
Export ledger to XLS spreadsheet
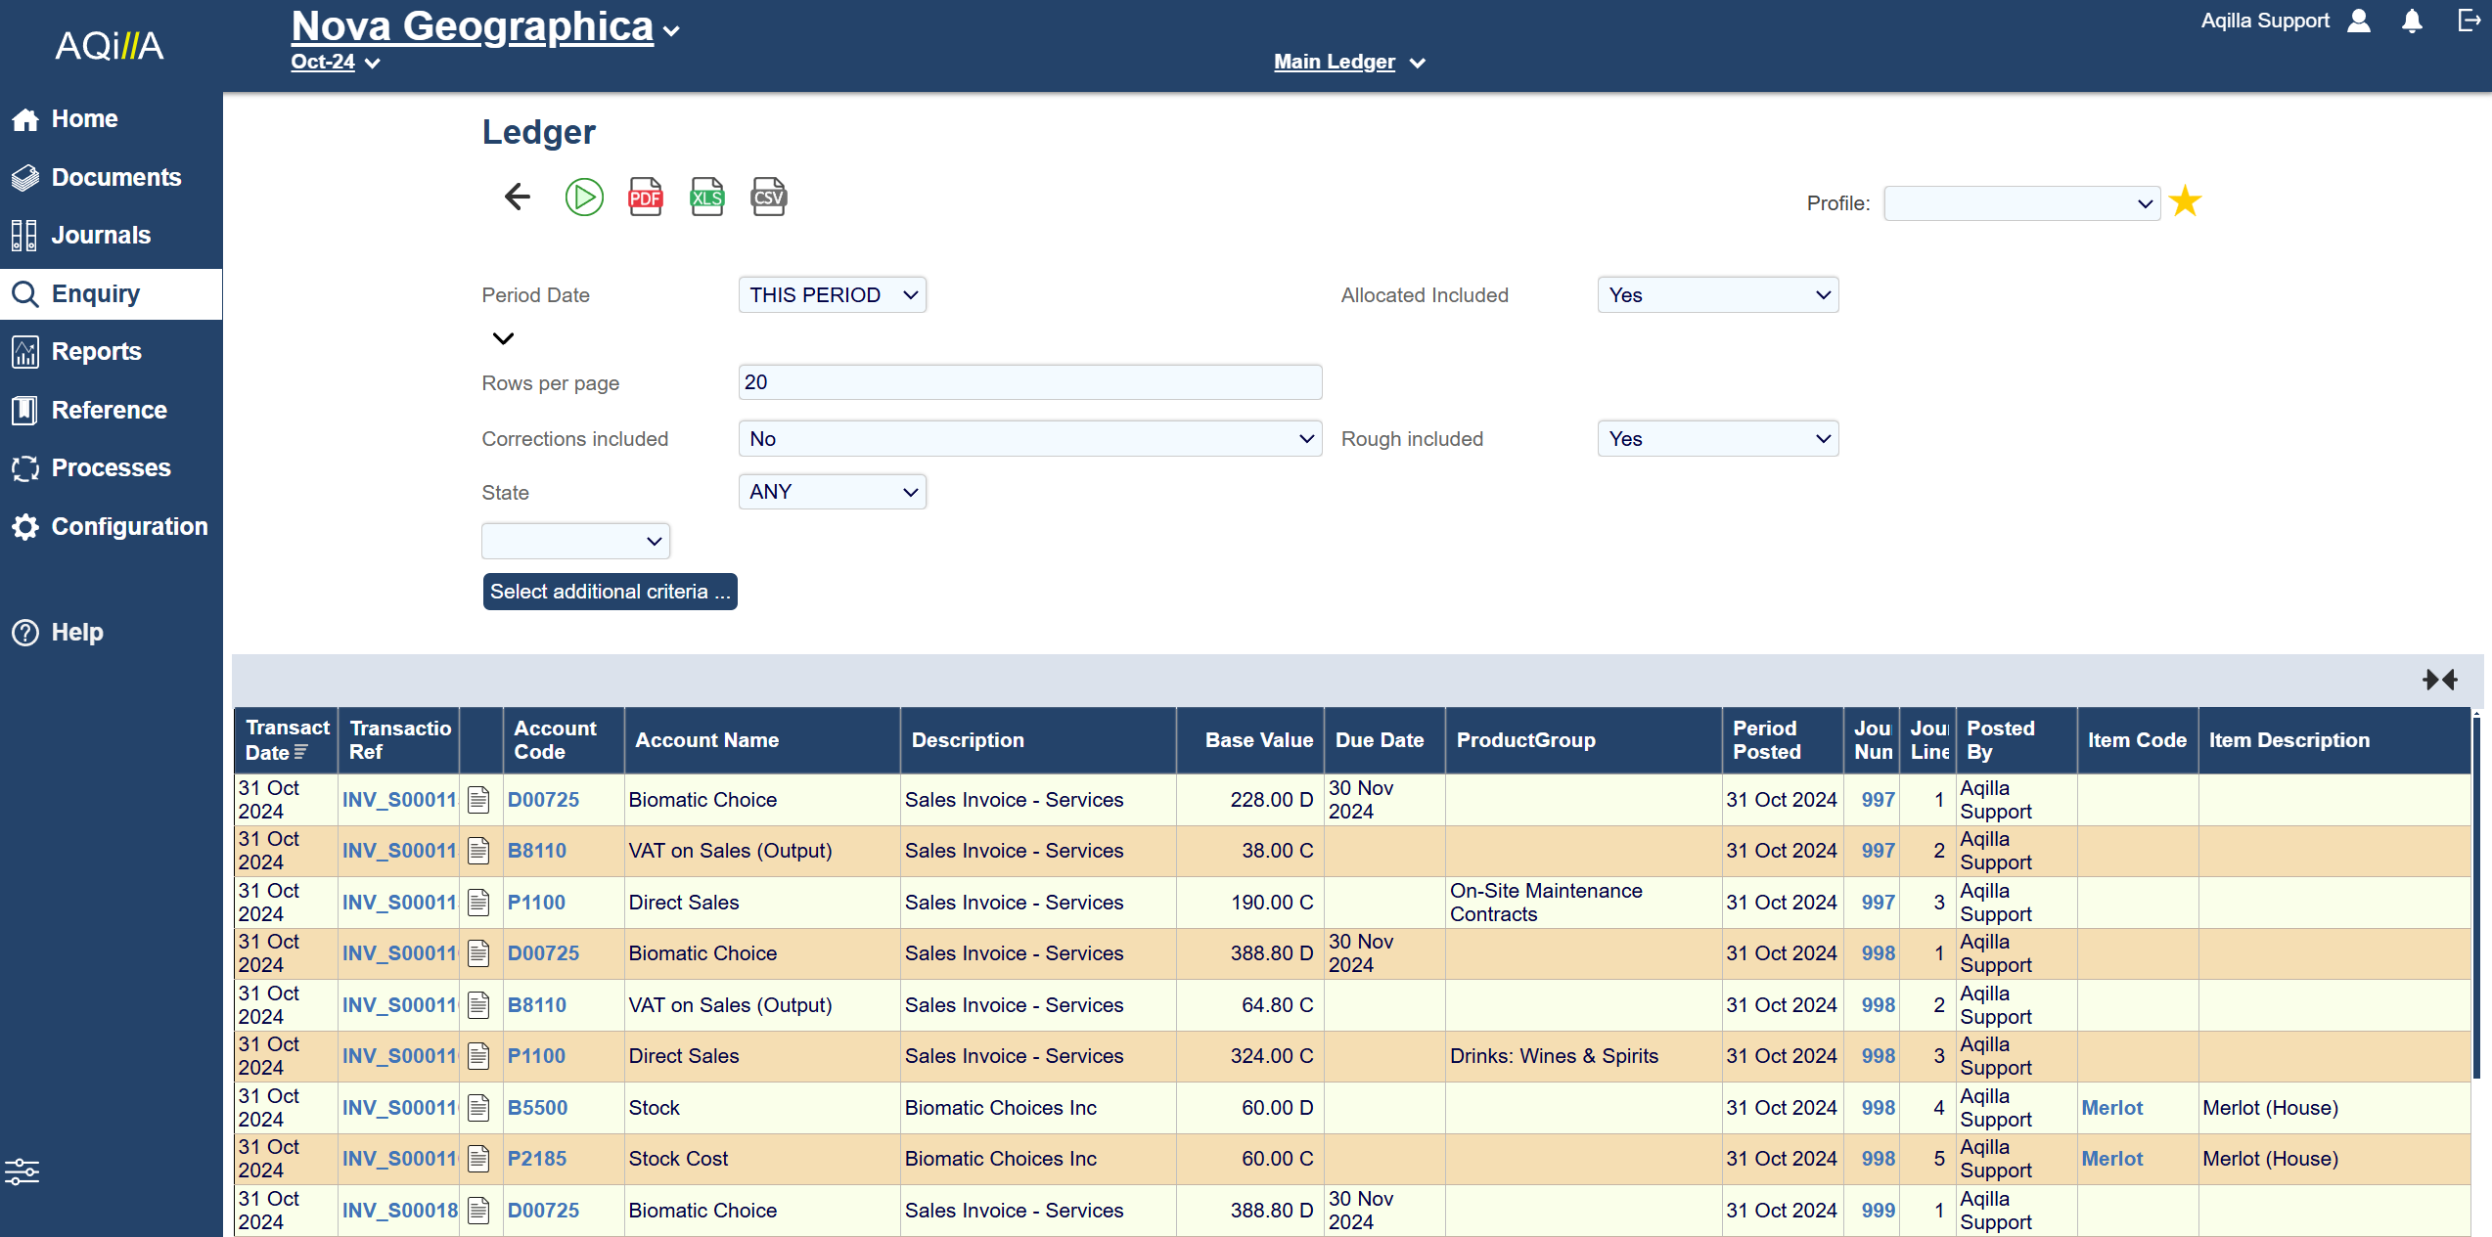pyautogui.click(x=706, y=198)
